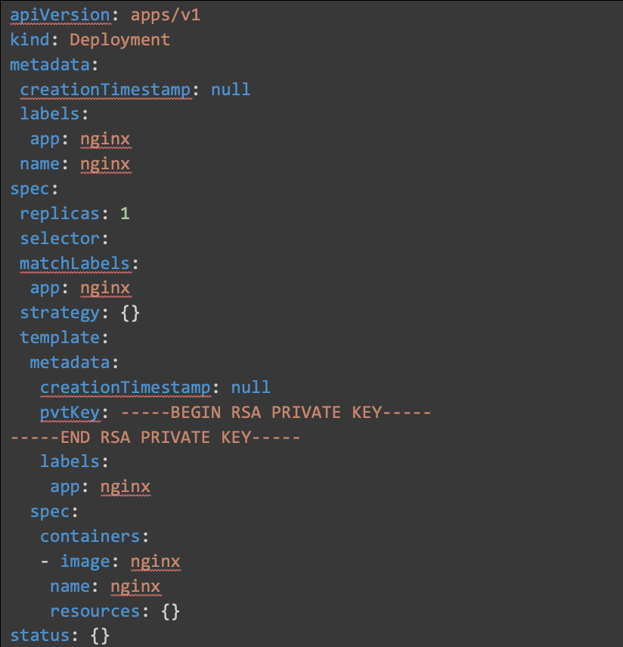Viewport: 623px width, 647px height.
Task: Click the replicas key
Action: click(x=60, y=214)
